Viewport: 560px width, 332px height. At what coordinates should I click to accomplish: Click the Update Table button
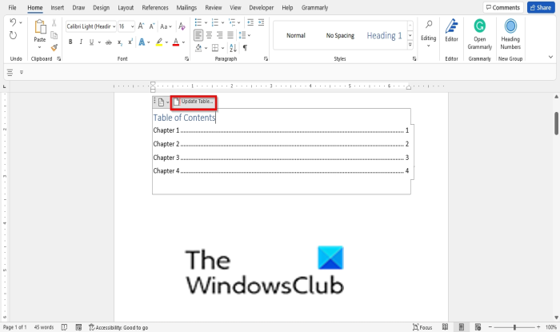tap(194, 102)
